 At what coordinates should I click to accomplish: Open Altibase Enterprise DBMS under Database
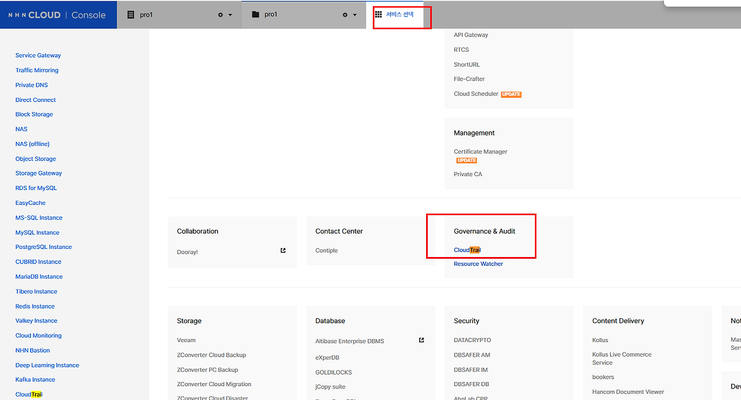point(350,342)
